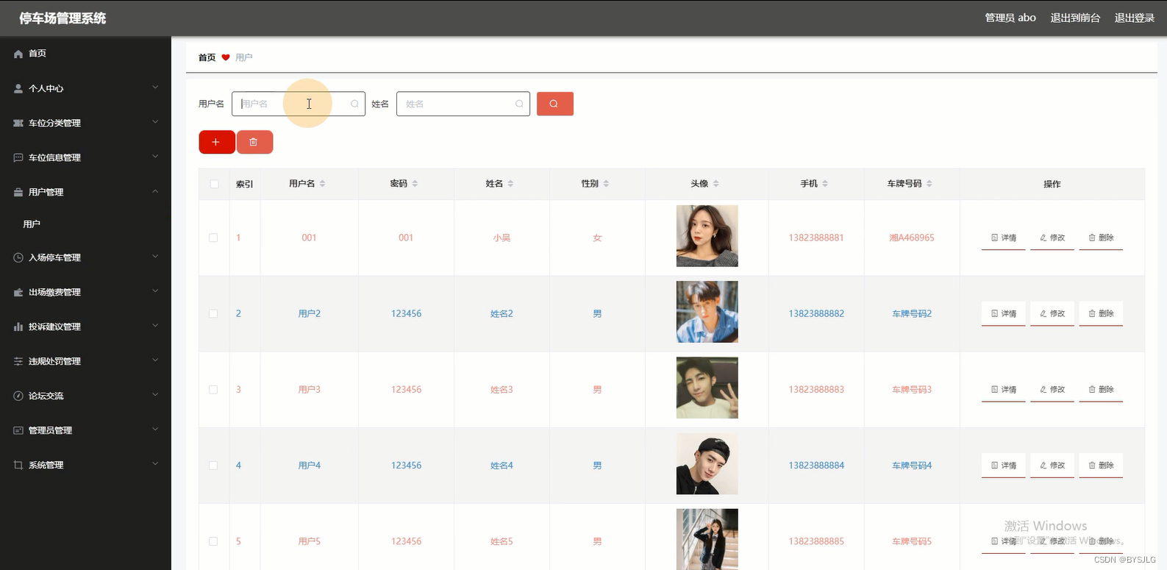Open avatar thumbnail of user 小吴
Image resolution: width=1167 pixels, height=570 pixels.
(x=707, y=236)
